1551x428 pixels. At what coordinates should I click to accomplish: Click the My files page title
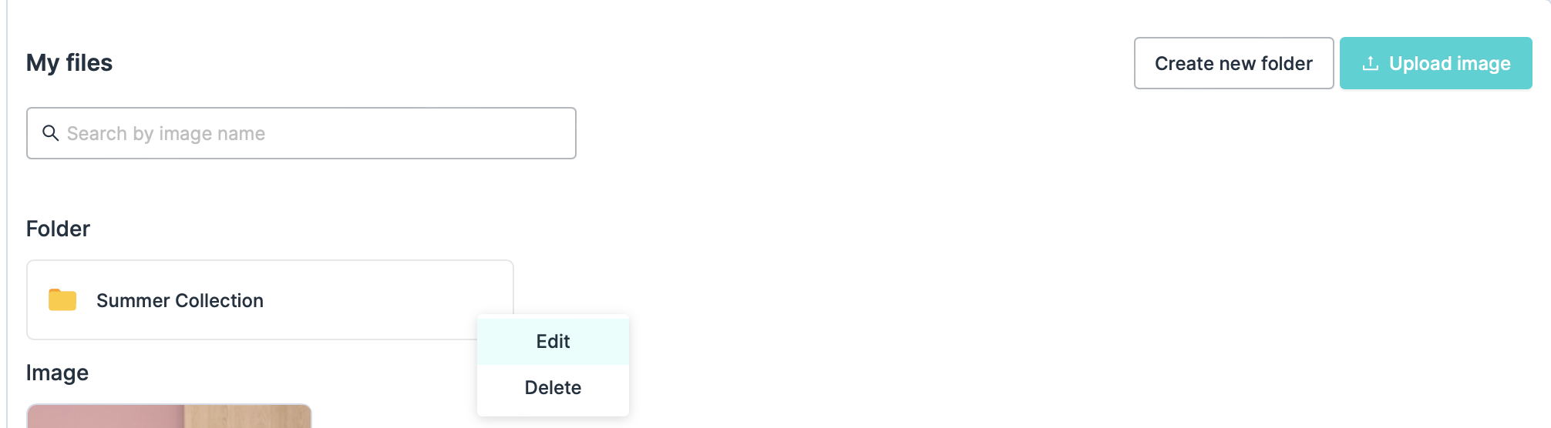tap(69, 62)
